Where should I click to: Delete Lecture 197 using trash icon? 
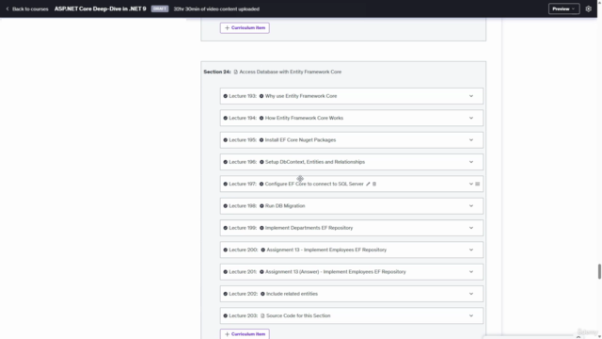click(x=374, y=185)
